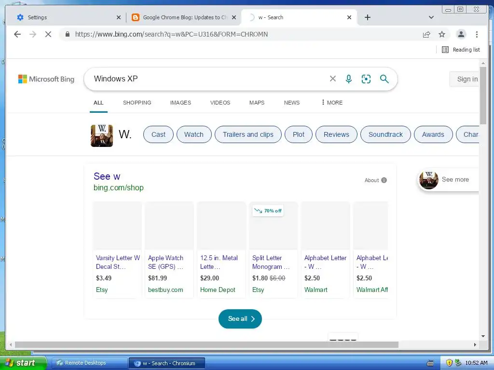This screenshot has width=494, height=370.
Task: Click the 10:52 AM clock
Action: [476, 363]
